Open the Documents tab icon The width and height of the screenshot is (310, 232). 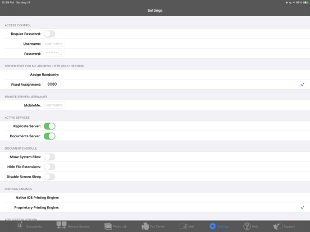click(20, 225)
